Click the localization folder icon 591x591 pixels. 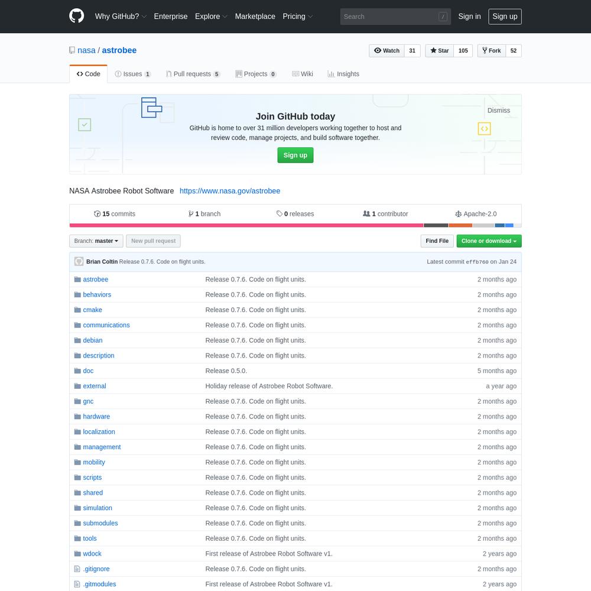click(77, 431)
